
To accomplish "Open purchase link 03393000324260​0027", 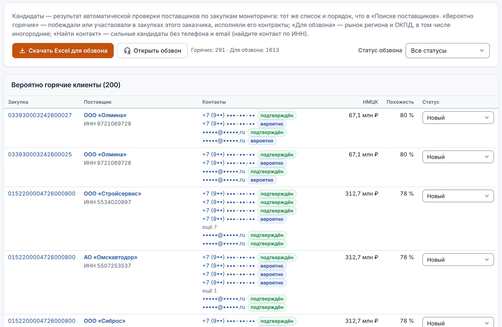I will pyautogui.click(x=40, y=115).
